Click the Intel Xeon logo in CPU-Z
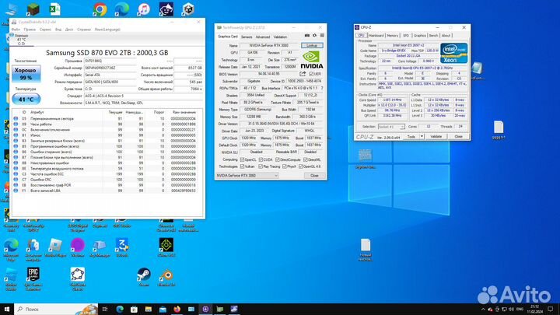 (453, 53)
